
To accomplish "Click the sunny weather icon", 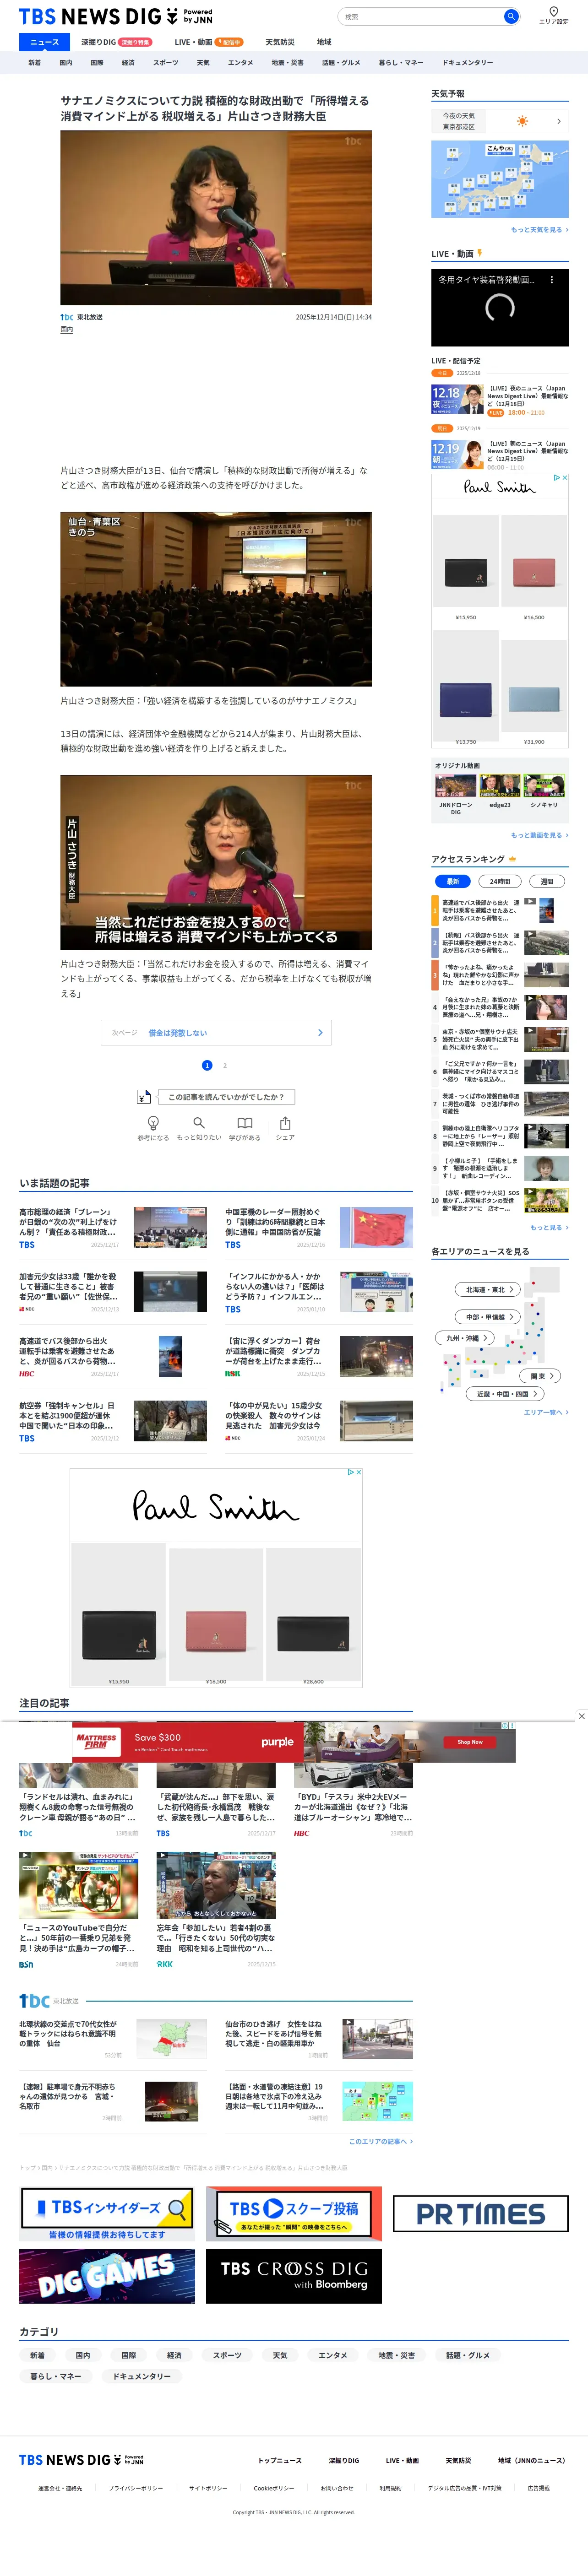I will pos(522,121).
